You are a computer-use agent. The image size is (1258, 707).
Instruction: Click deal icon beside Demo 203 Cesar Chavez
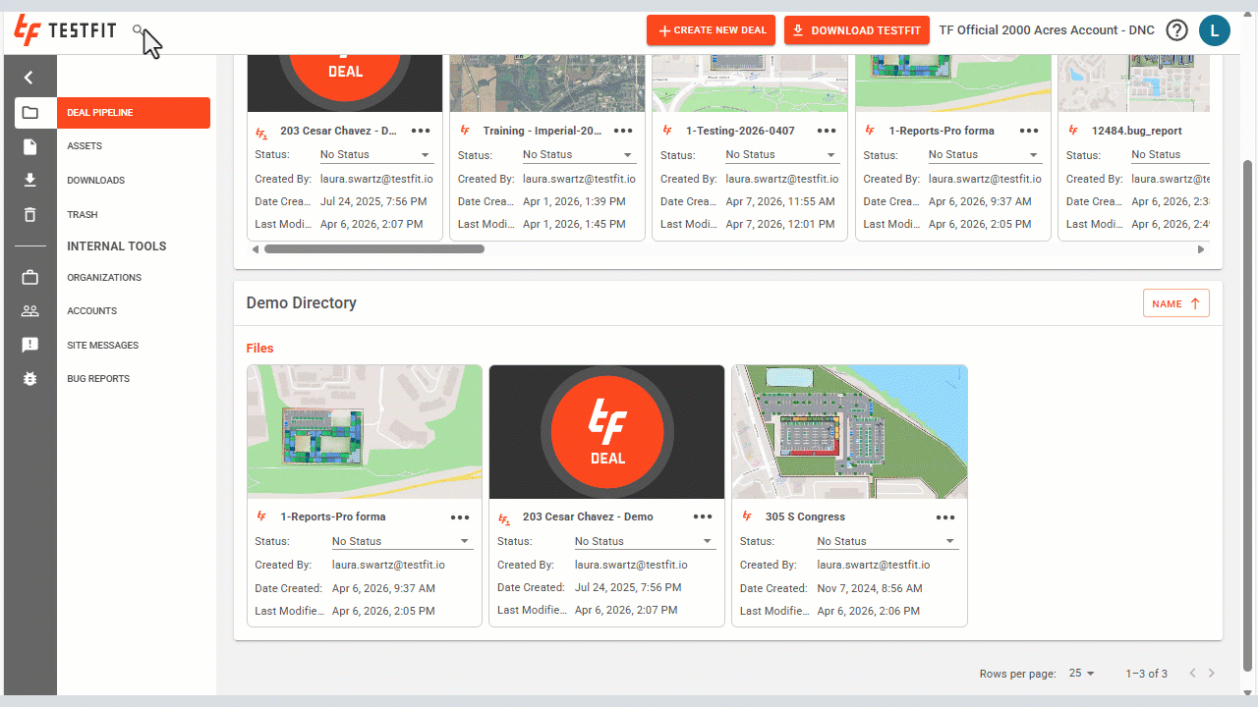(x=504, y=517)
